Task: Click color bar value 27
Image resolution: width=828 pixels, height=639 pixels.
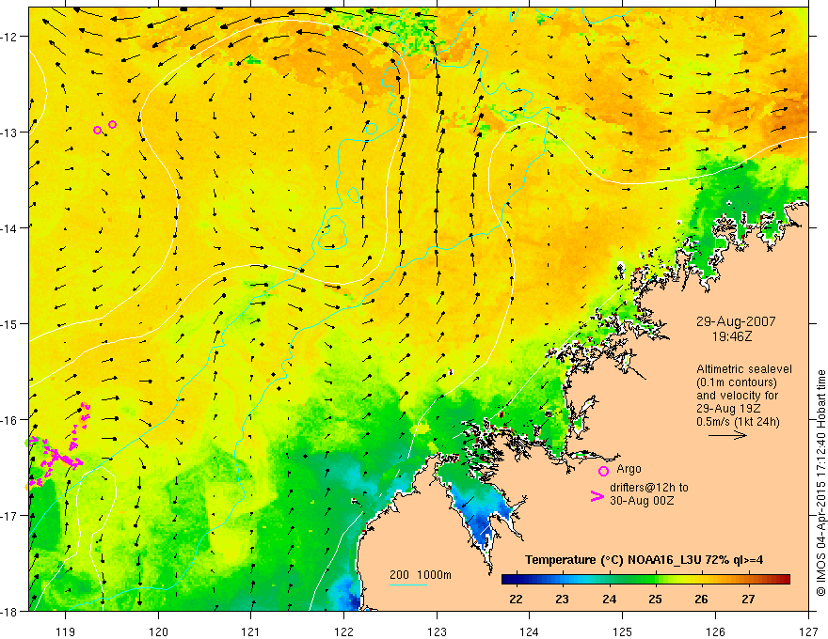Action: [x=748, y=600]
